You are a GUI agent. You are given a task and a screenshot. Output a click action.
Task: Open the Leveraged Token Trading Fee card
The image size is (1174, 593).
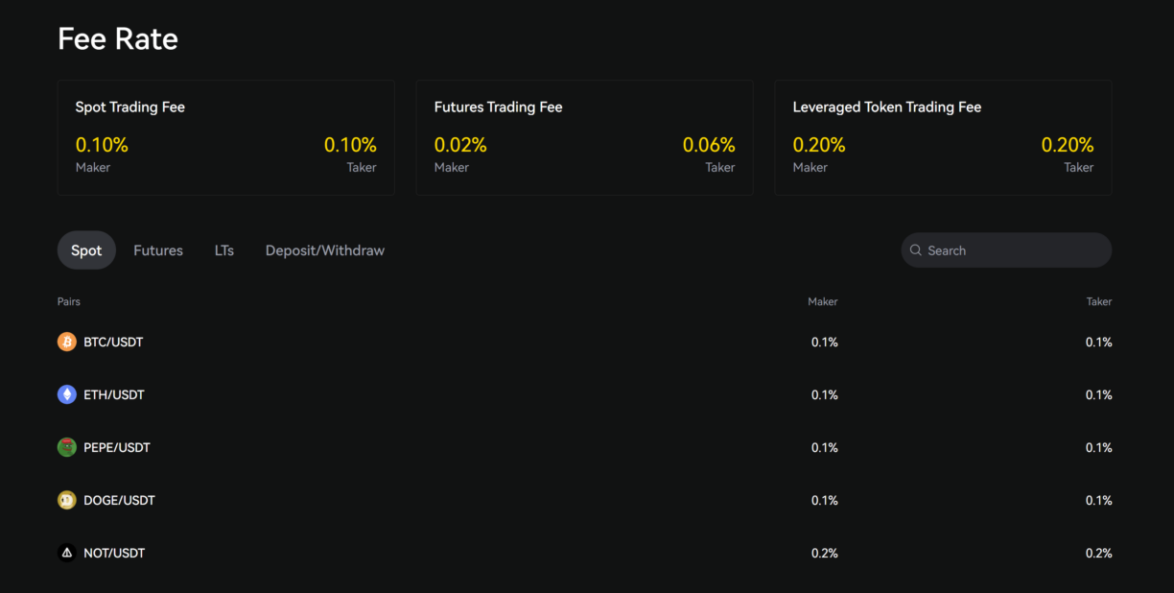point(942,136)
